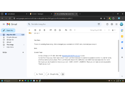
Task: Create a new label with Nhãn plus
Action: pyautogui.click(x=23, y=52)
